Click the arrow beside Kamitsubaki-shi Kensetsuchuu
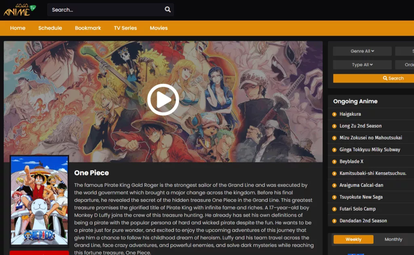The width and height of the screenshot is (414, 255). [334, 173]
